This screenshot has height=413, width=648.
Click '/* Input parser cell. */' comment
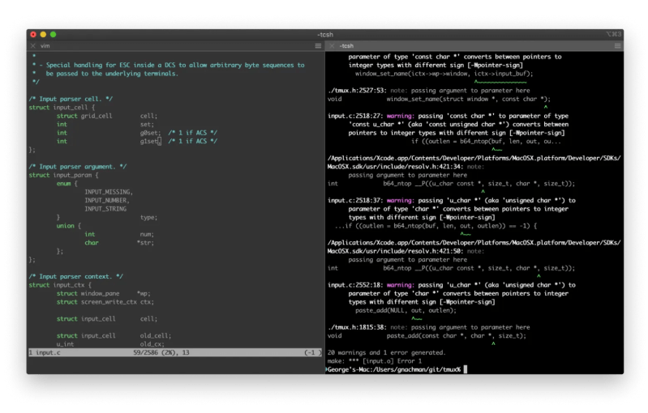point(71,99)
